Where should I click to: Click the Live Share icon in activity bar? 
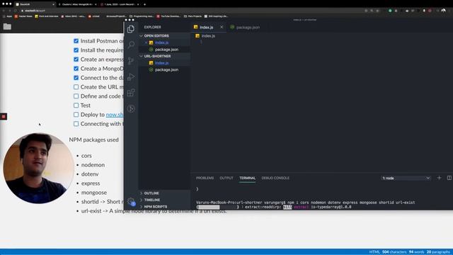131,108
